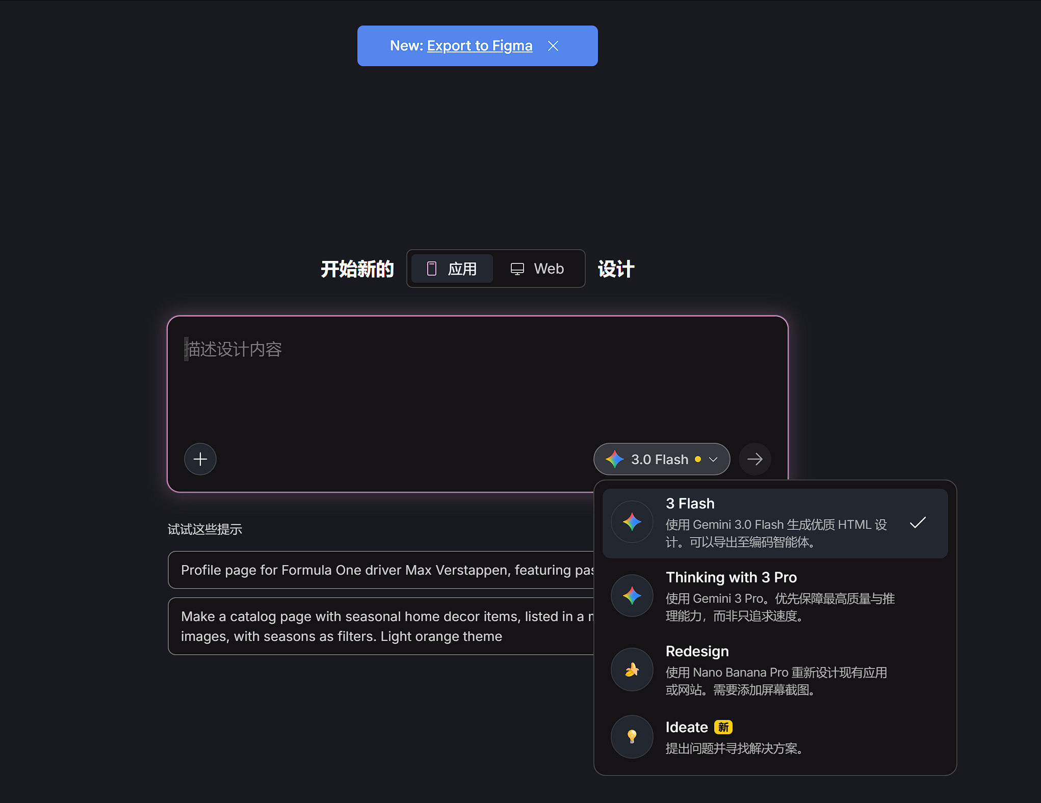Image resolution: width=1041 pixels, height=803 pixels.
Task: Click the monitor icon in the Web toggle
Action: click(517, 269)
